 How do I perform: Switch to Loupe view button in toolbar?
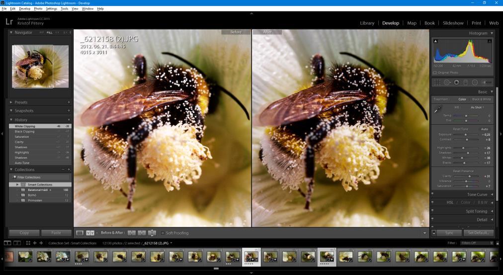click(80, 233)
